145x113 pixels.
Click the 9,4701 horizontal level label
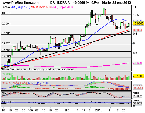point(6,33)
